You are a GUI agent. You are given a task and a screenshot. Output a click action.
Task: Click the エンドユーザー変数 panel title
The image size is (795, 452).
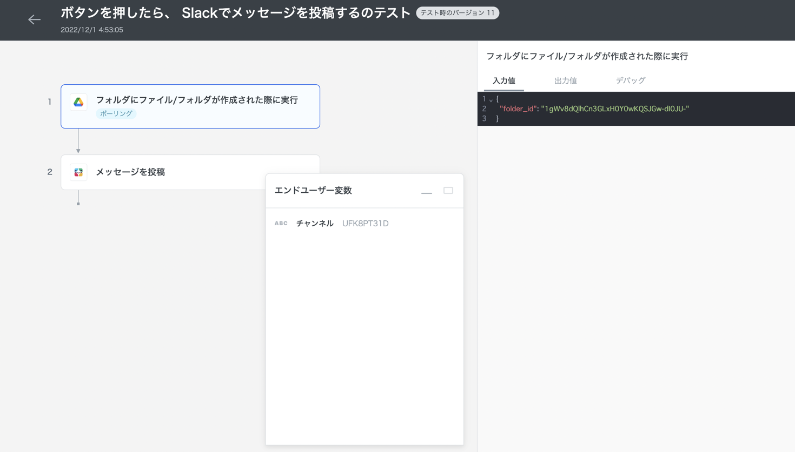tap(313, 191)
